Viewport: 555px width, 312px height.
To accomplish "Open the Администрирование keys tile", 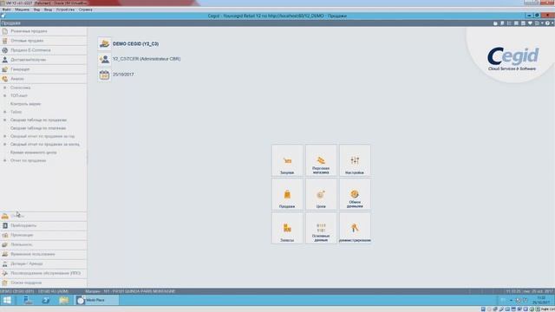I will point(355,228).
